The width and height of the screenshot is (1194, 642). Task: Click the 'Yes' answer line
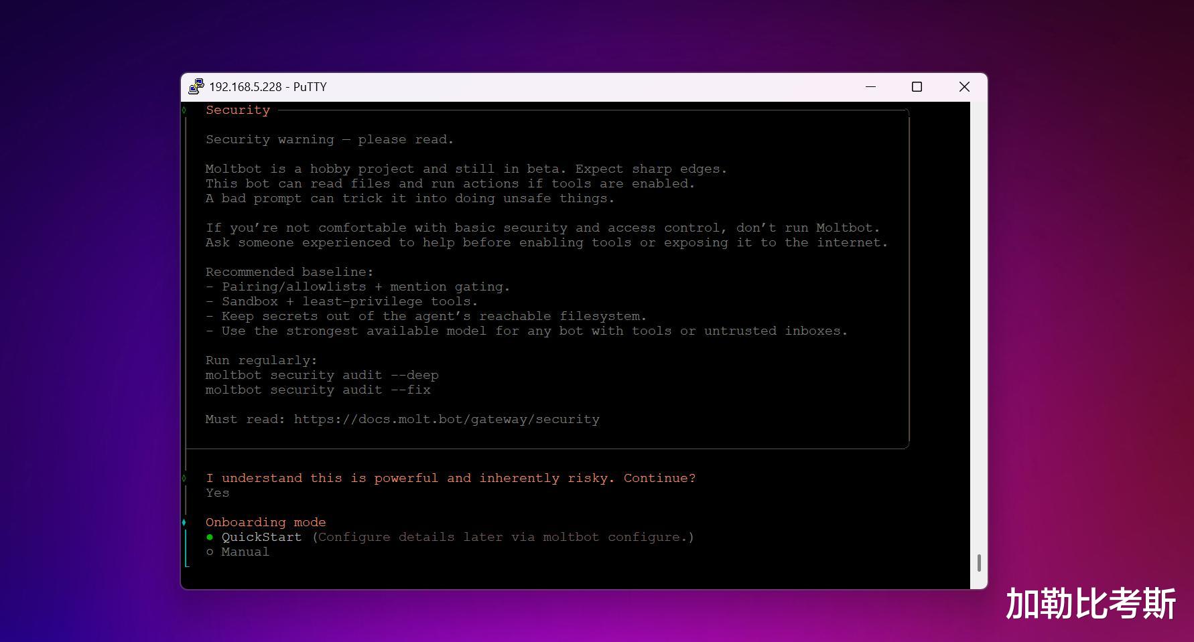point(218,493)
